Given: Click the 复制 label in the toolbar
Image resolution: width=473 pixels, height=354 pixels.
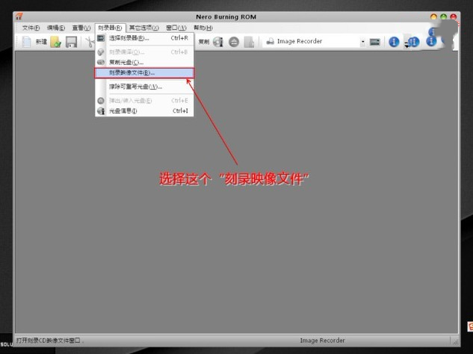Looking at the screenshot, I should click(x=204, y=42).
